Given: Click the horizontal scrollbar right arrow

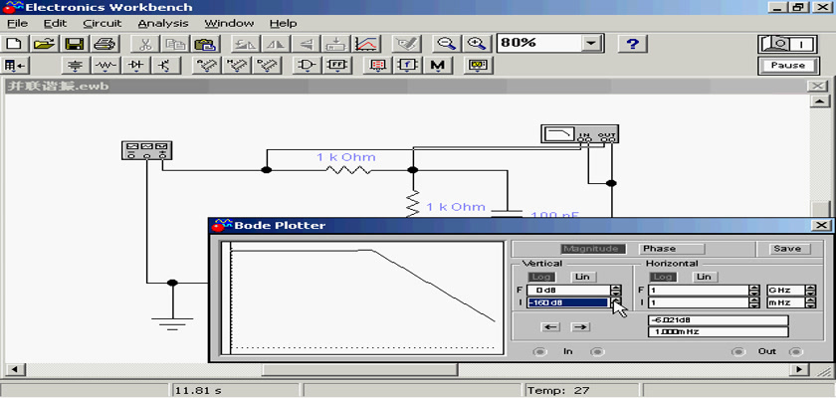Looking at the screenshot, I should point(798,369).
